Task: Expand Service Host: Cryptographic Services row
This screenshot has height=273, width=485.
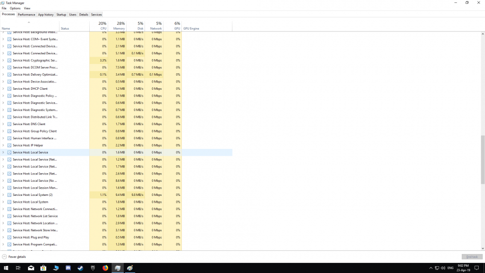Action: coord(3,60)
